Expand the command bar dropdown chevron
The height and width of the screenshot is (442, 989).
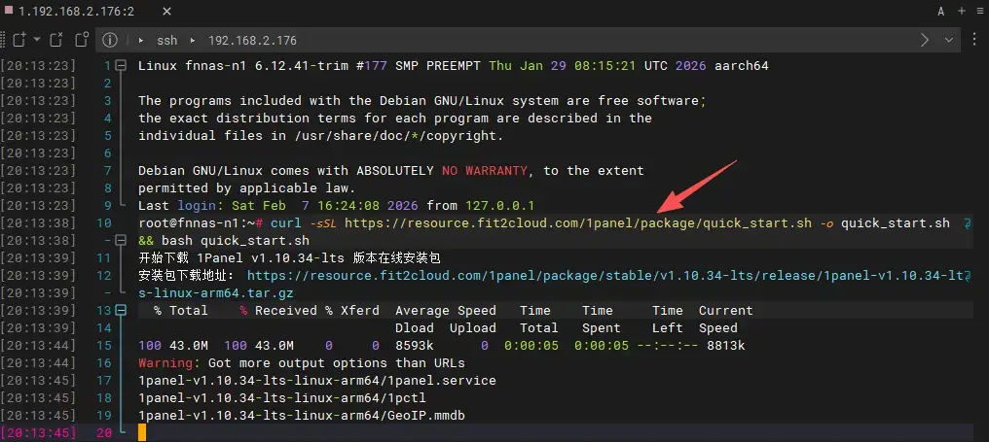[x=949, y=40]
